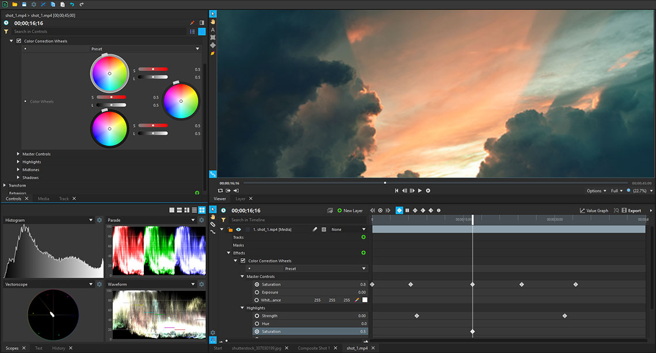
Task: Click the Redo arrow in top toolbar
Action: point(82,4)
